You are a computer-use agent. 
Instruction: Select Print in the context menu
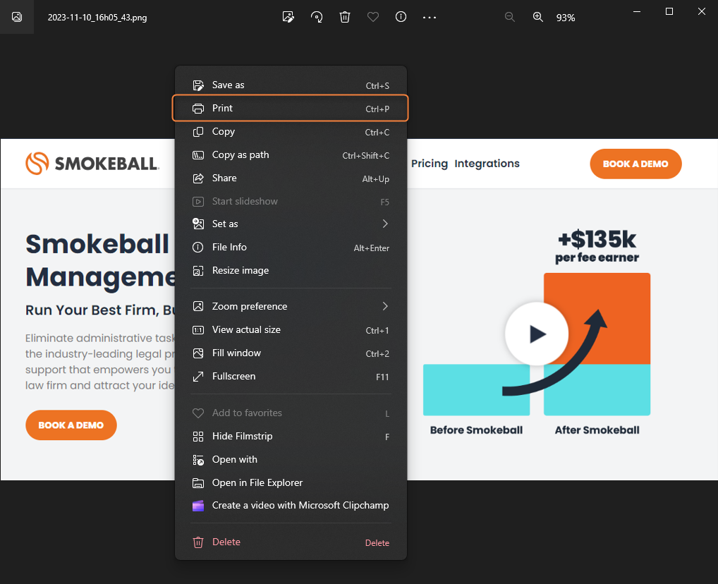tap(291, 108)
